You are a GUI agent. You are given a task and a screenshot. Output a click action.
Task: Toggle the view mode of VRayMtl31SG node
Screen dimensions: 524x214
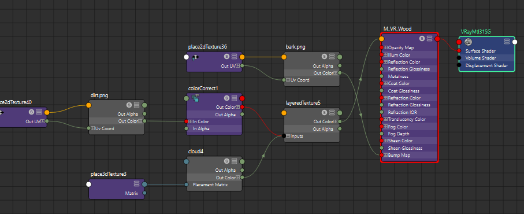[507, 42]
